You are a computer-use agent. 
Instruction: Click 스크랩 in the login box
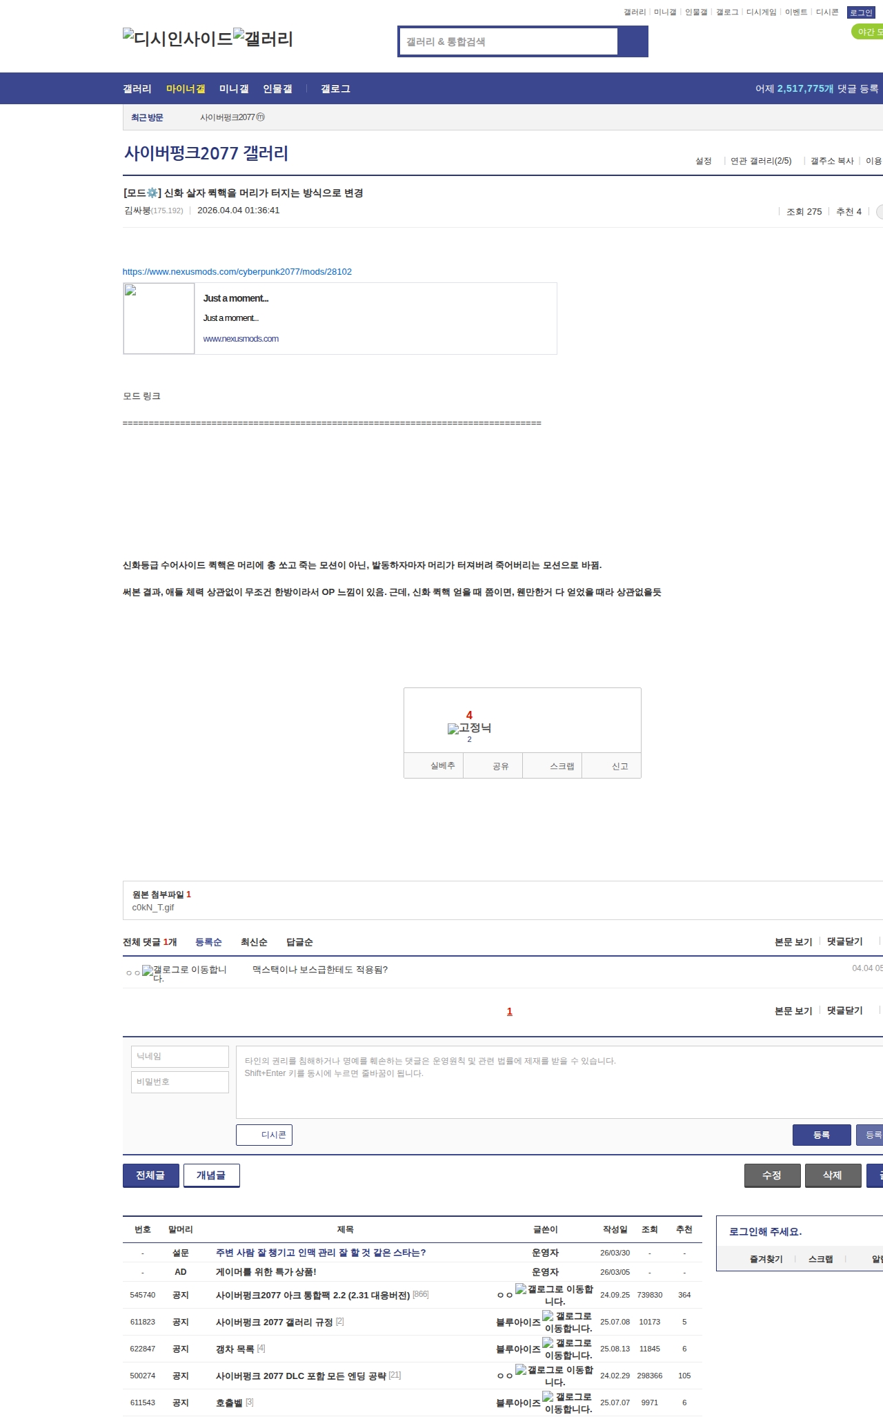[821, 1259]
